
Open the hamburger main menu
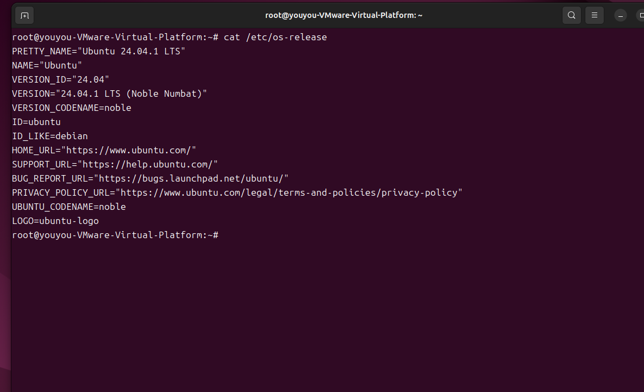coord(595,15)
